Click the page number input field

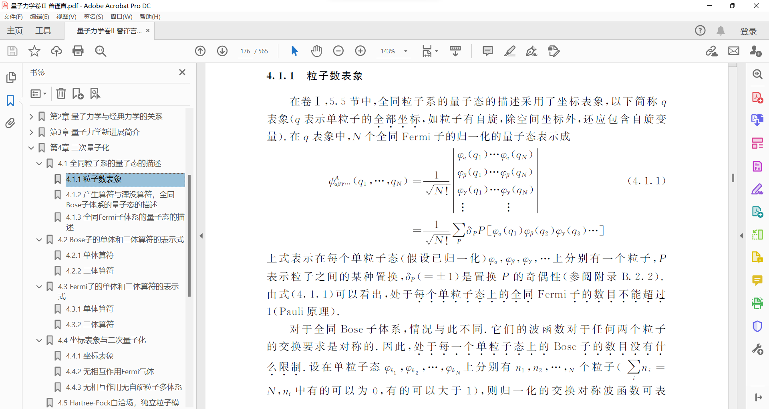point(245,51)
